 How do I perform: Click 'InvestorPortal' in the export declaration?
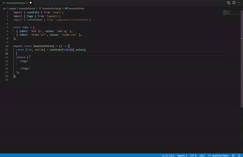[x=44, y=46]
